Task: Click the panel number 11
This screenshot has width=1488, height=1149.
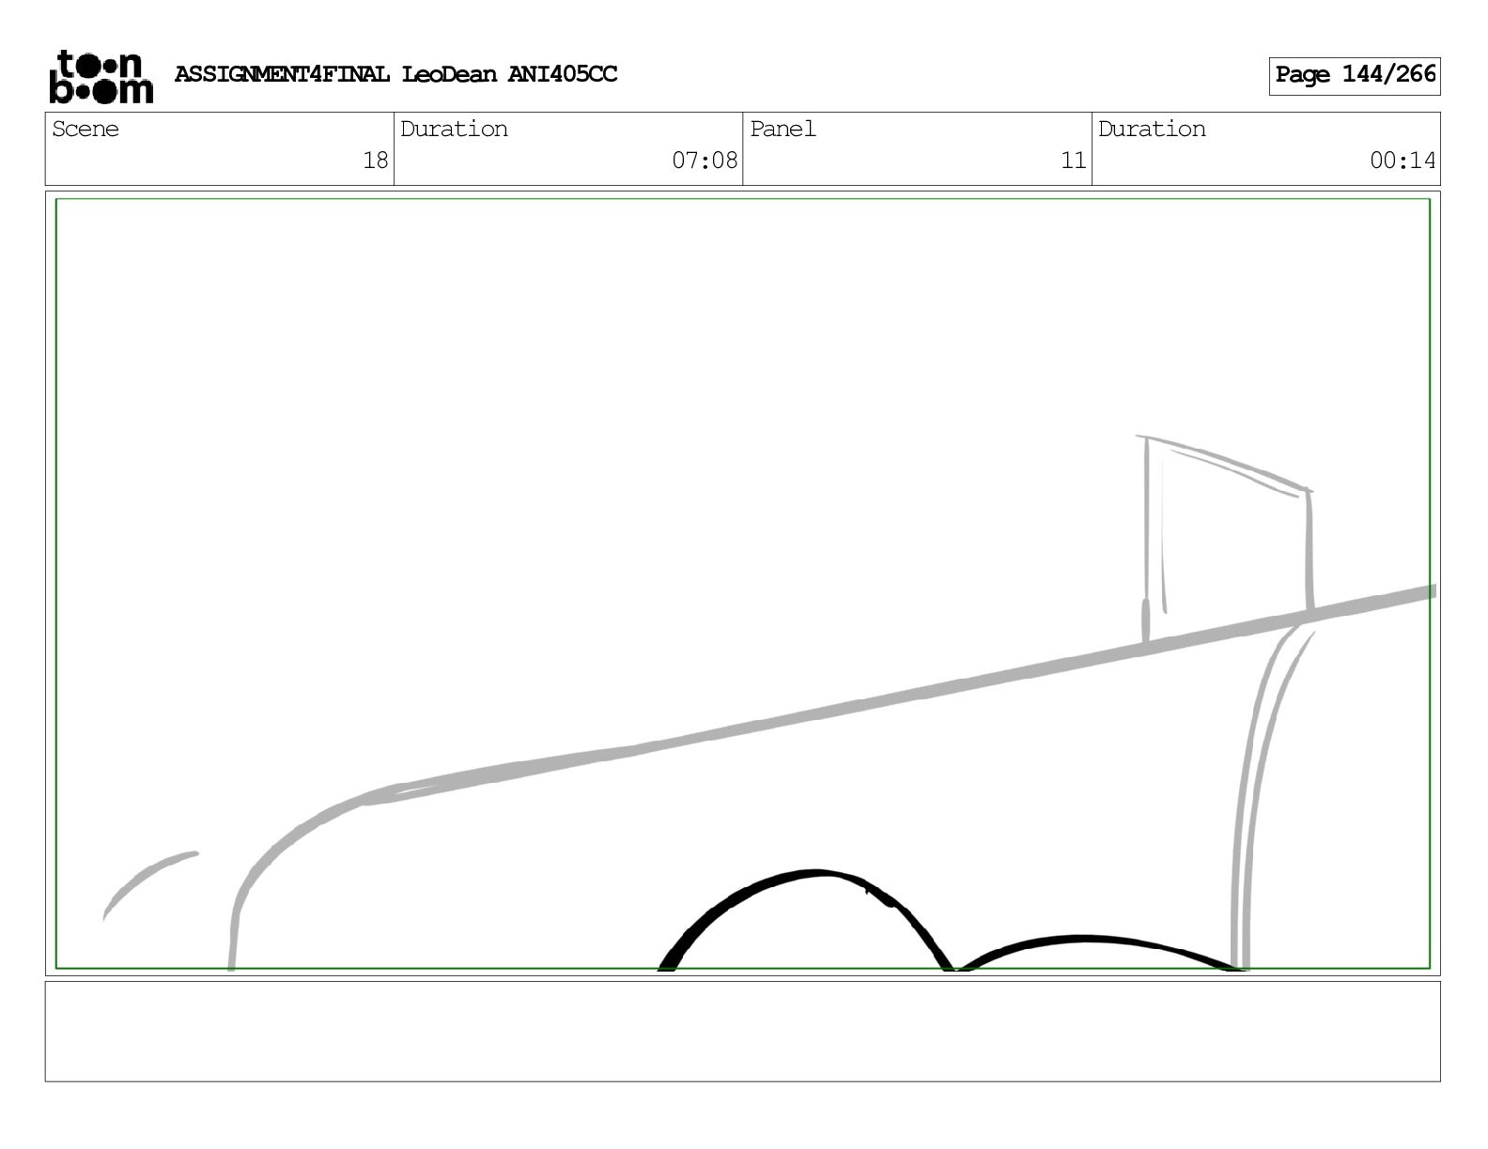Action: click(1074, 161)
